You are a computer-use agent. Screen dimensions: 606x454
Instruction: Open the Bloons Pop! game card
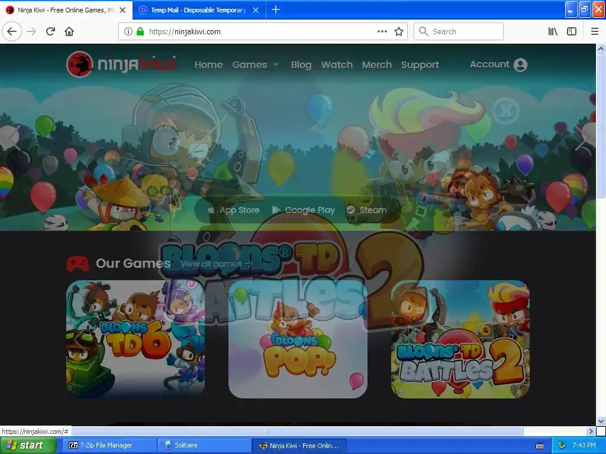(x=298, y=339)
